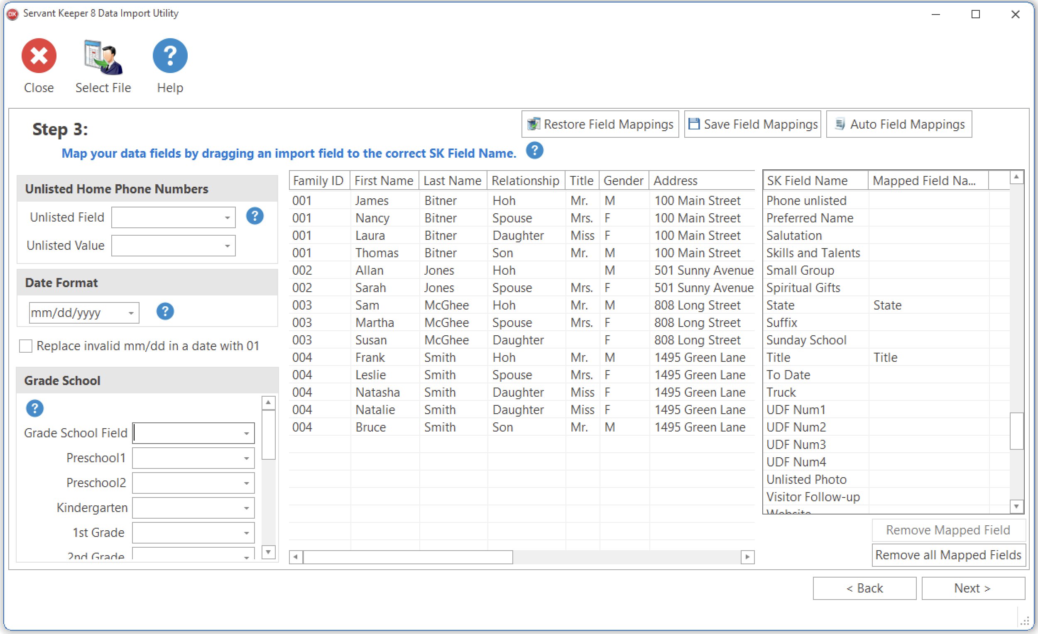The height and width of the screenshot is (634, 1038).
Task: Click Save Field Mappings button
Action: (752, 124)
